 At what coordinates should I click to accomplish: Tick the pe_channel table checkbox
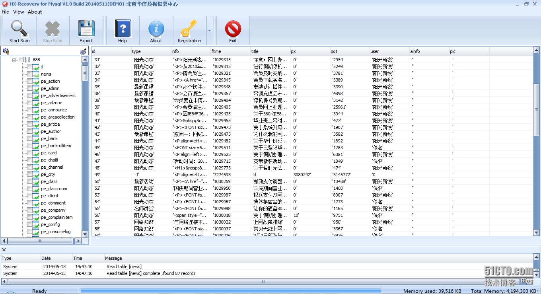click(29, 167)
